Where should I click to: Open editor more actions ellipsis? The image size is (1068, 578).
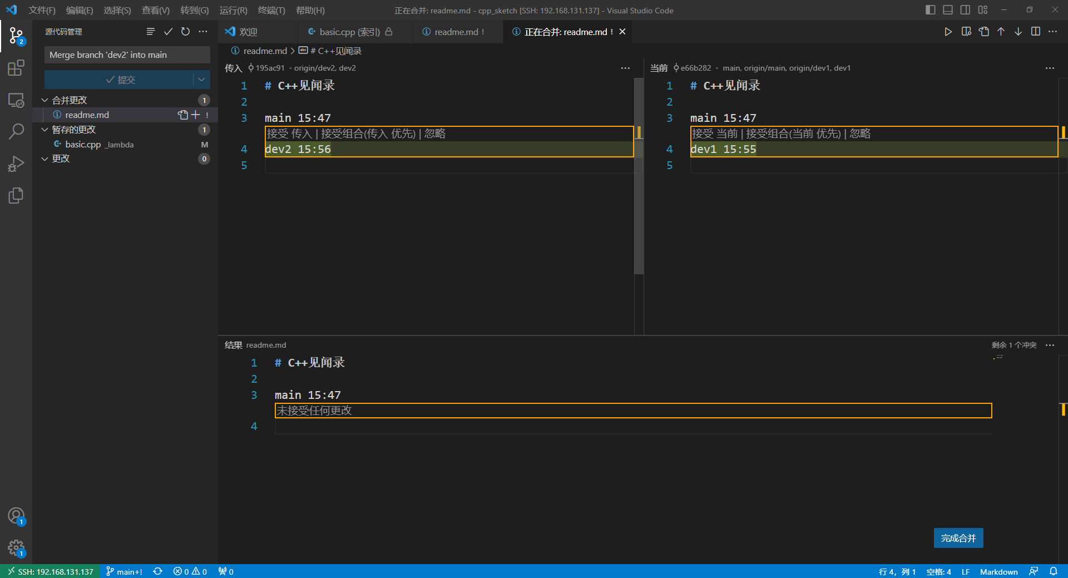coord(1052,32)
